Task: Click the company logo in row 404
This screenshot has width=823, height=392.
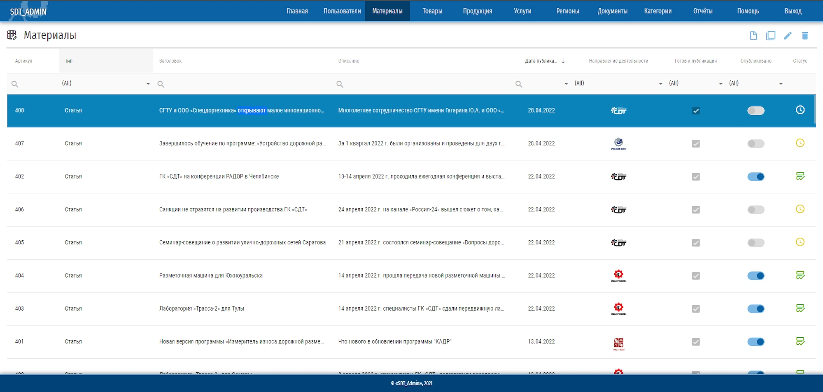Action: click(x=618, y=276)
